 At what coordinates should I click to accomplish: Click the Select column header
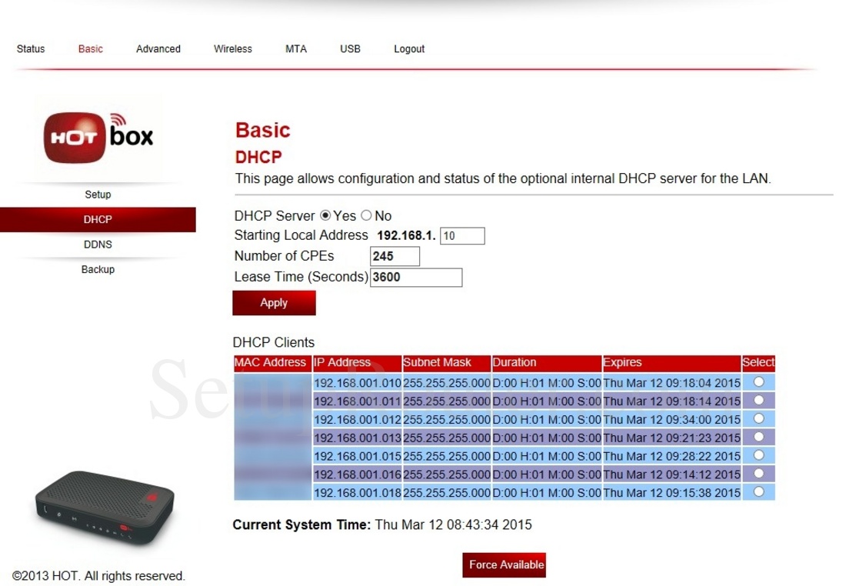pos(758,363)
